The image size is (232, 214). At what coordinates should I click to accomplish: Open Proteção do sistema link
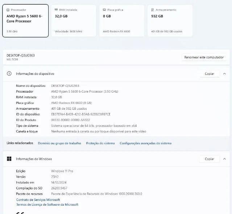point(100,143)
